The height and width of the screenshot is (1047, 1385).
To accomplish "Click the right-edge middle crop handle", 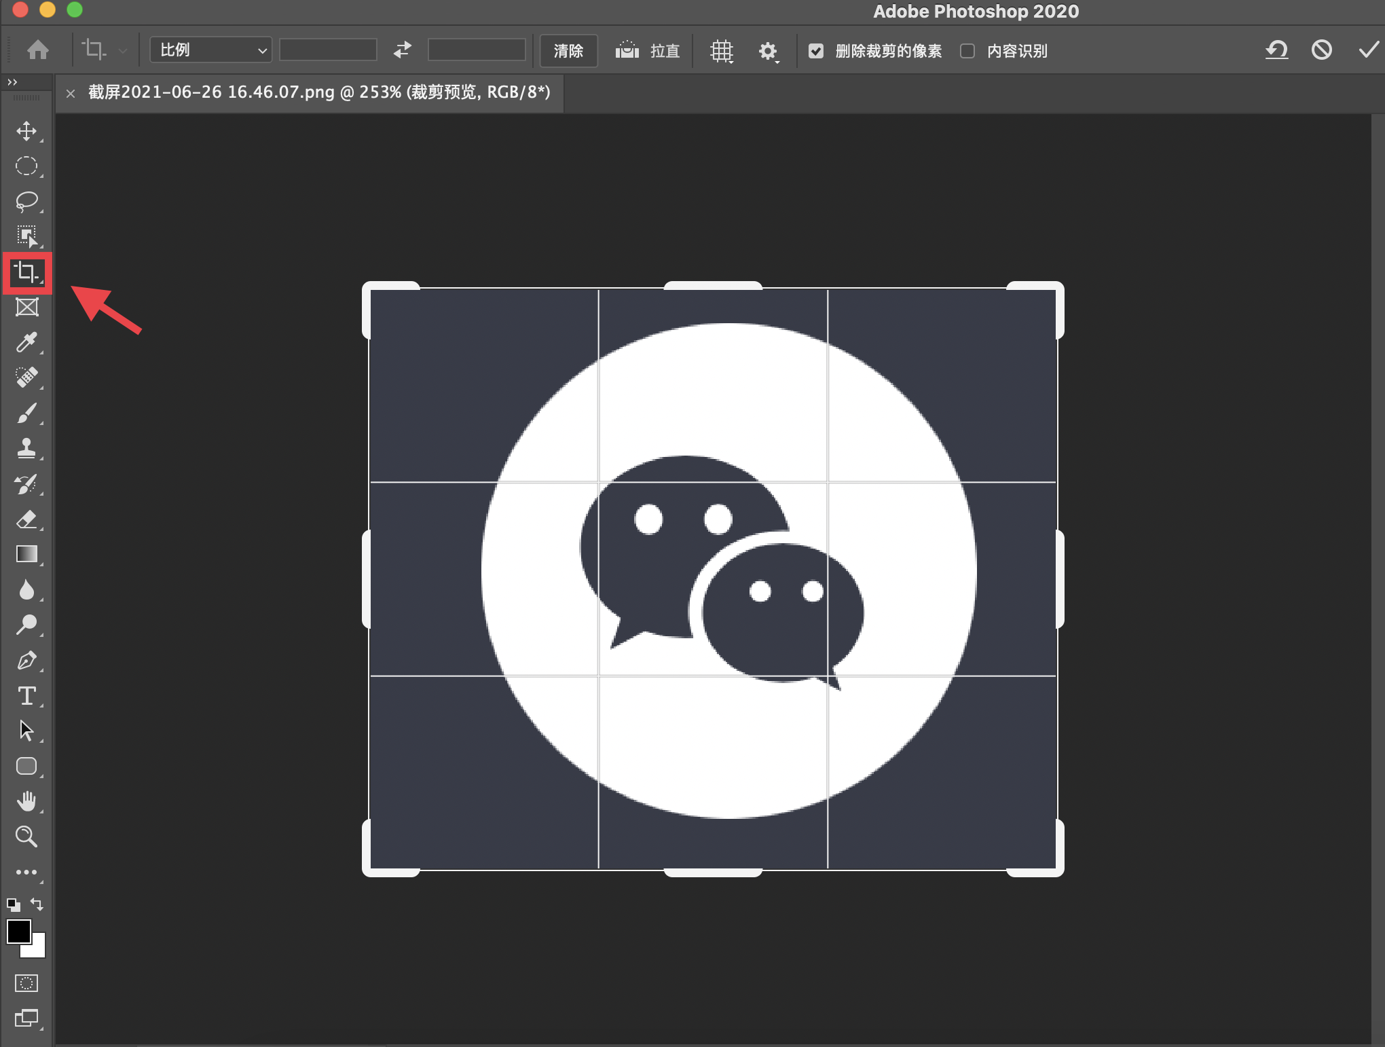I will 1060,579.
